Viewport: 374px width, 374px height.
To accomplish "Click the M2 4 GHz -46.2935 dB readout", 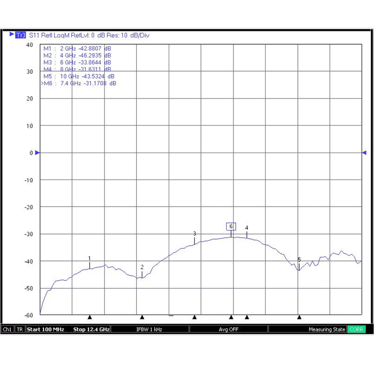I will point(77,55).
